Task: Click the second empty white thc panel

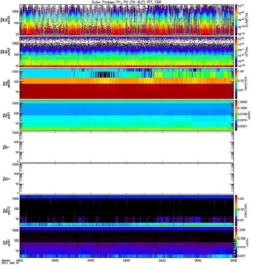Action: click(x=126, y=179)
